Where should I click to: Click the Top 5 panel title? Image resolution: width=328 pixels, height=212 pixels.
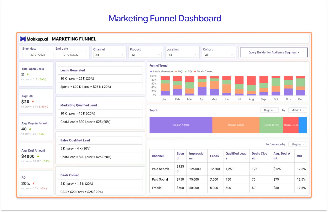click(x=153, y=110)
